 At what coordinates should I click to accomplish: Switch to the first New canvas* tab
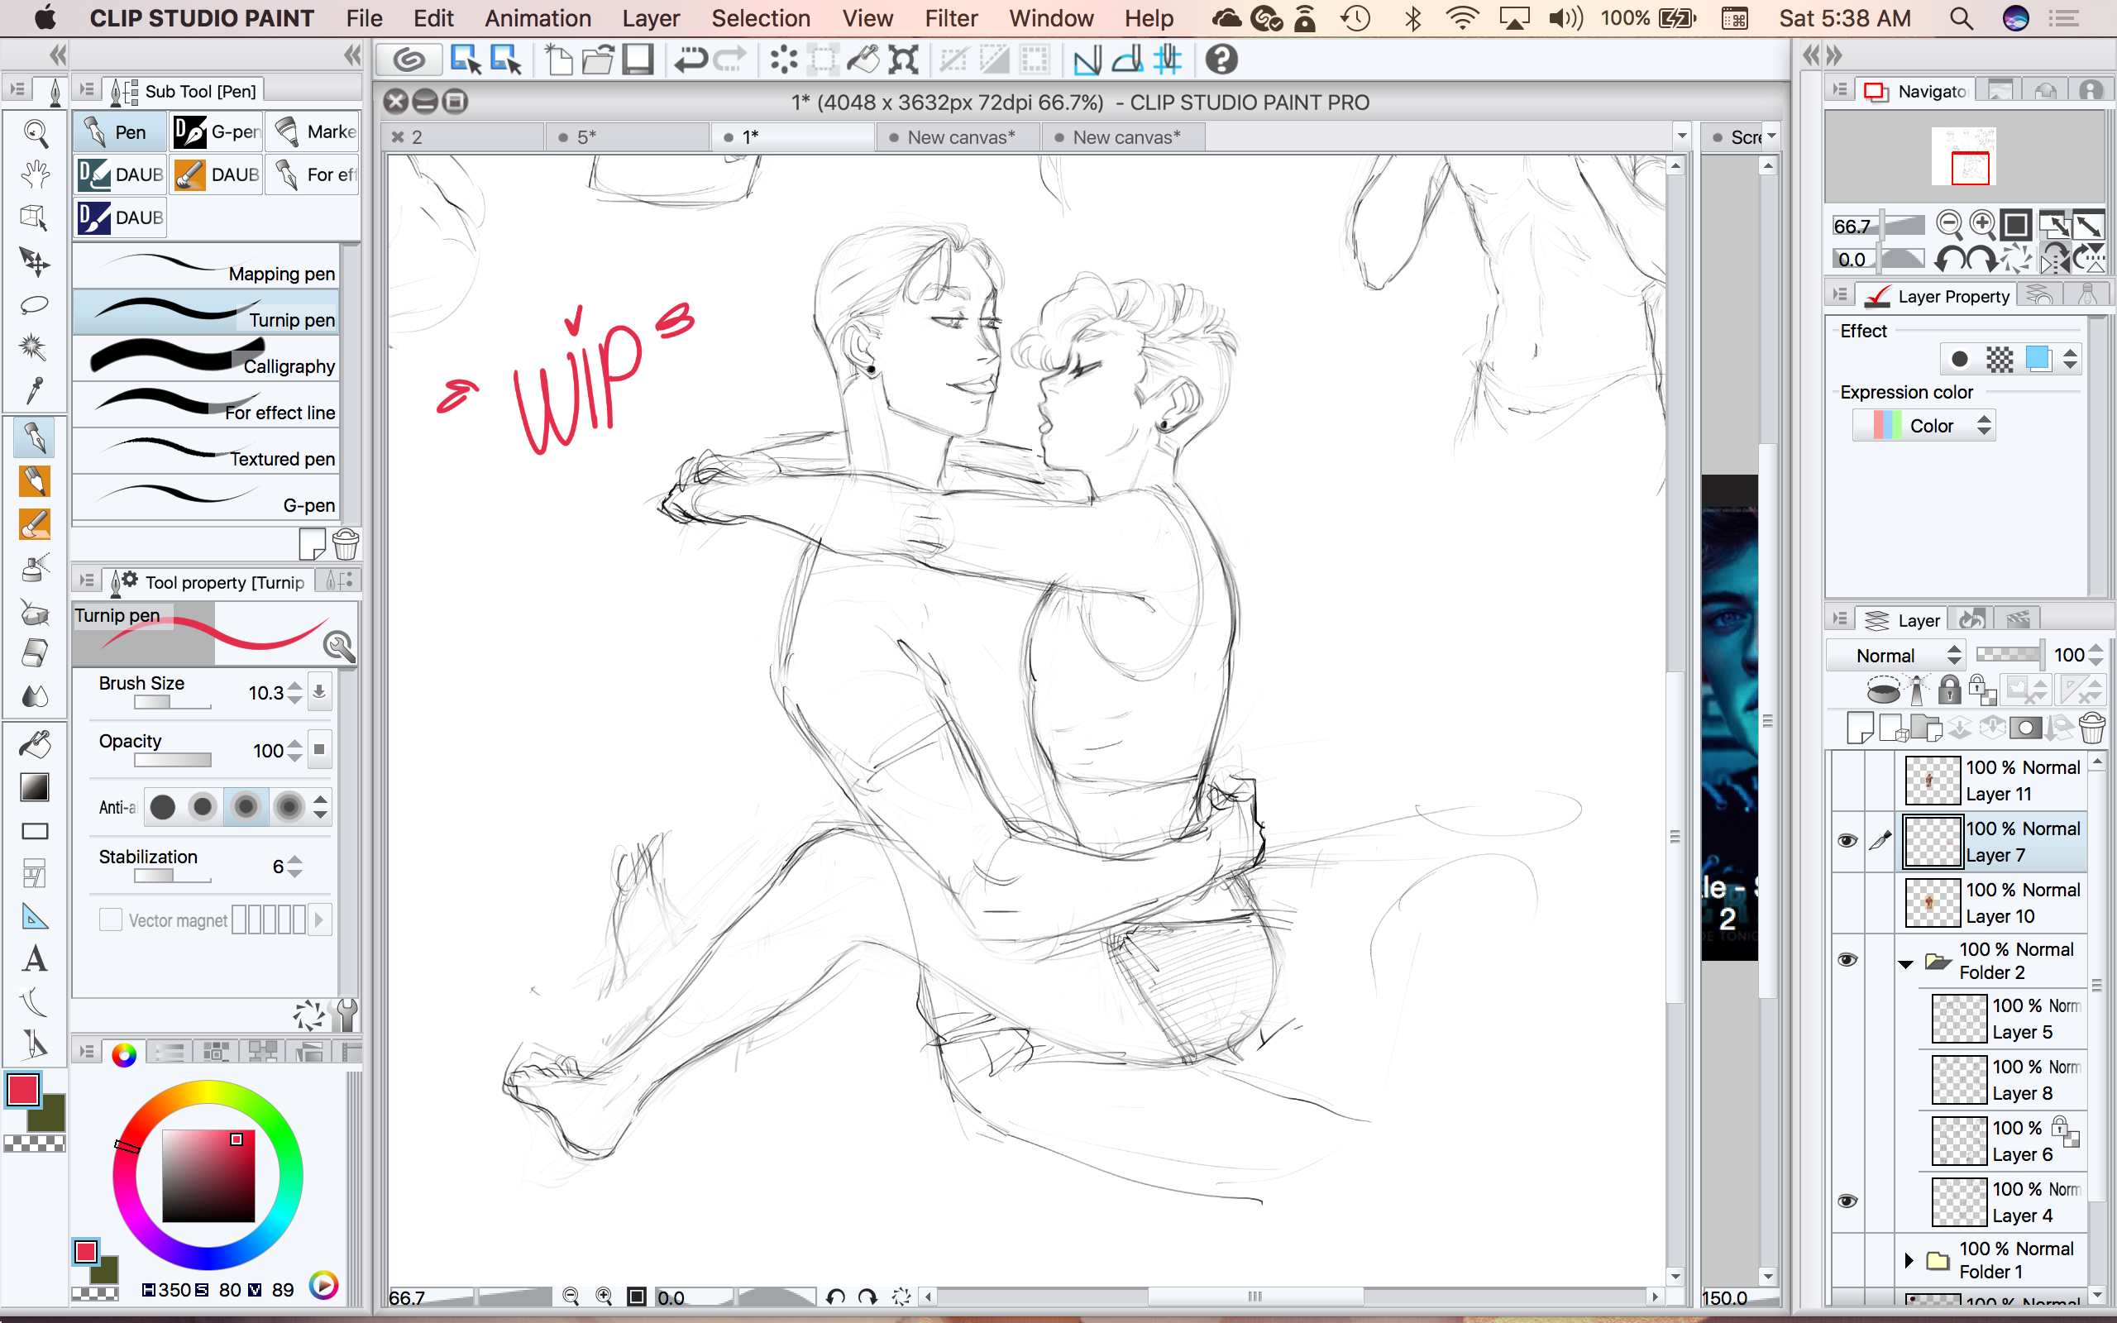[958, 137]
